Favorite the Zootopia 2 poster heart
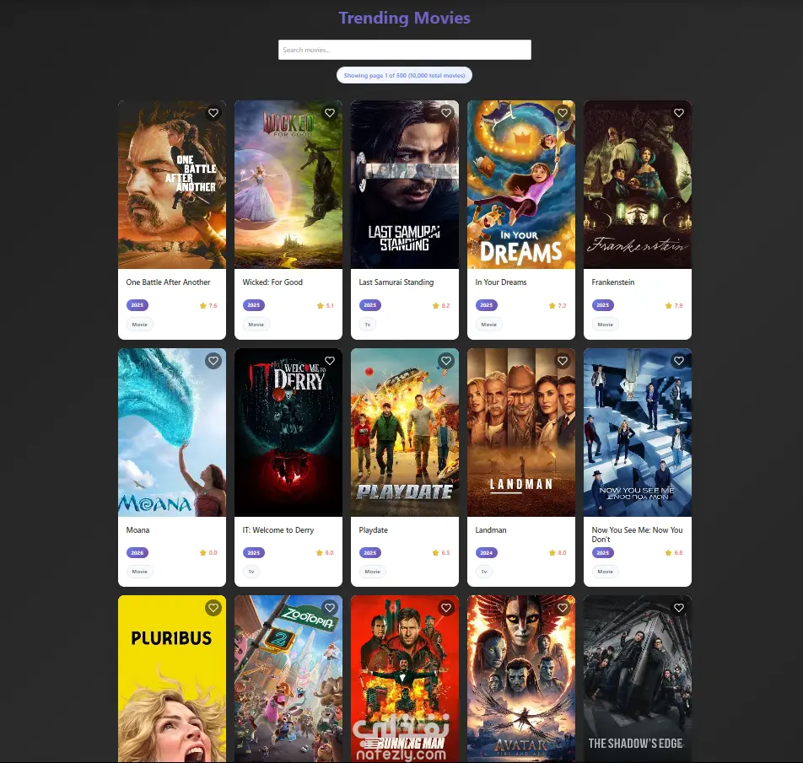This screenshot has height=763, width=803. [x=330, y=608]
